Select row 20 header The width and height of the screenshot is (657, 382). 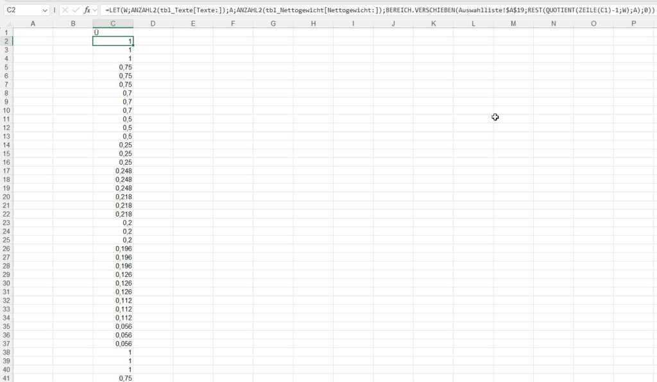(6, 197)
